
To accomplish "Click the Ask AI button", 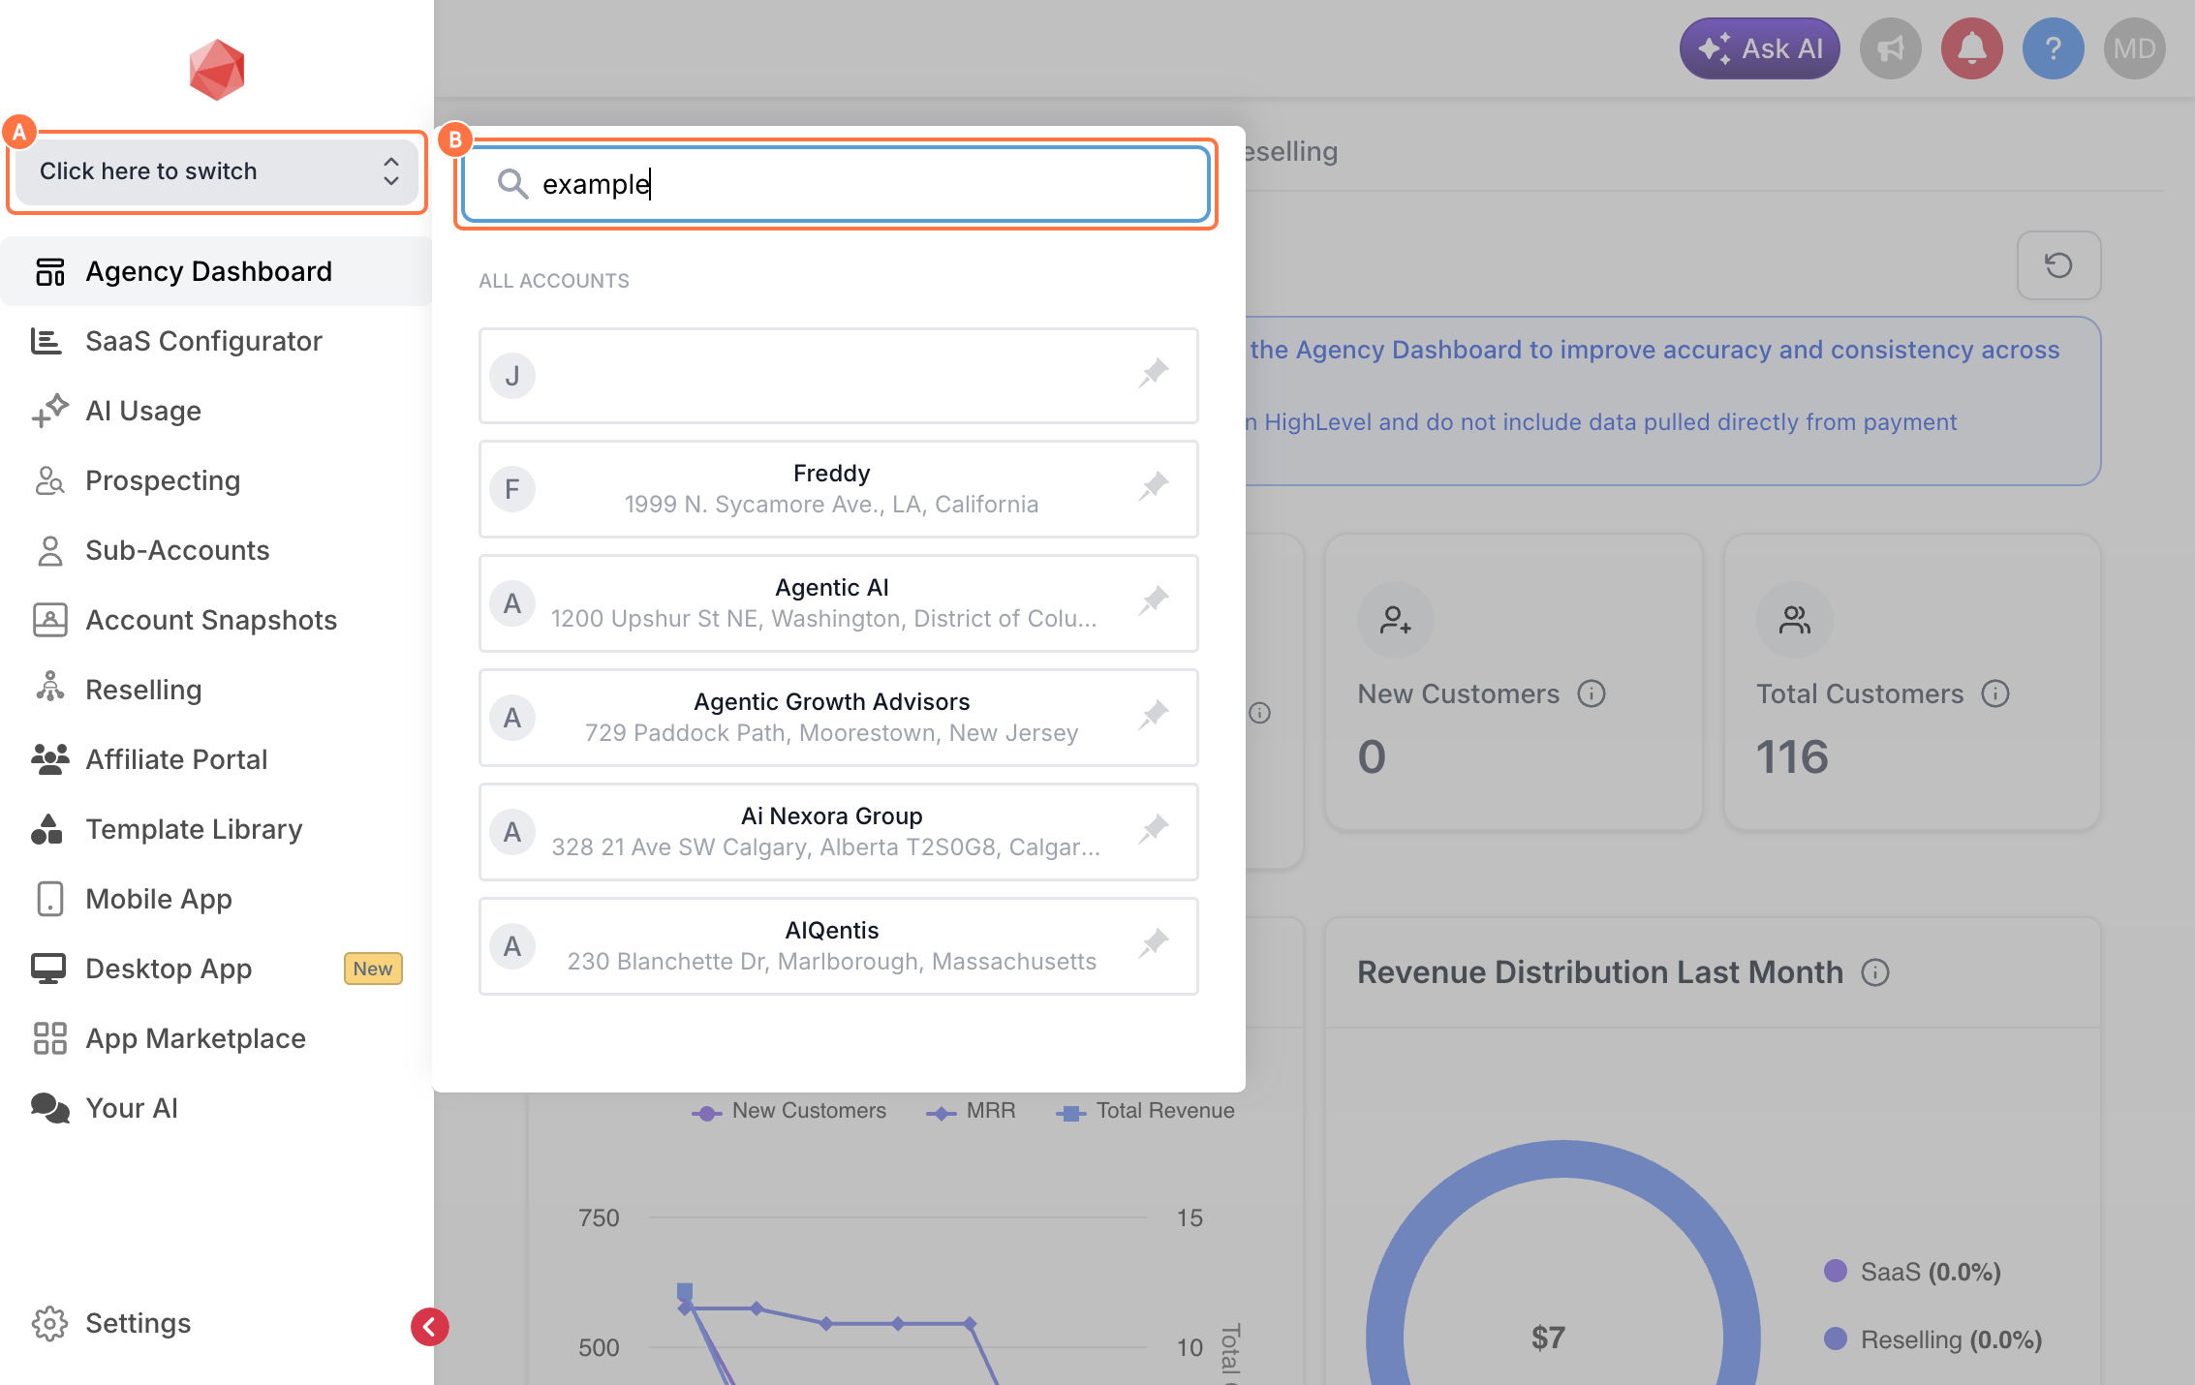I will click(1760, 48).
